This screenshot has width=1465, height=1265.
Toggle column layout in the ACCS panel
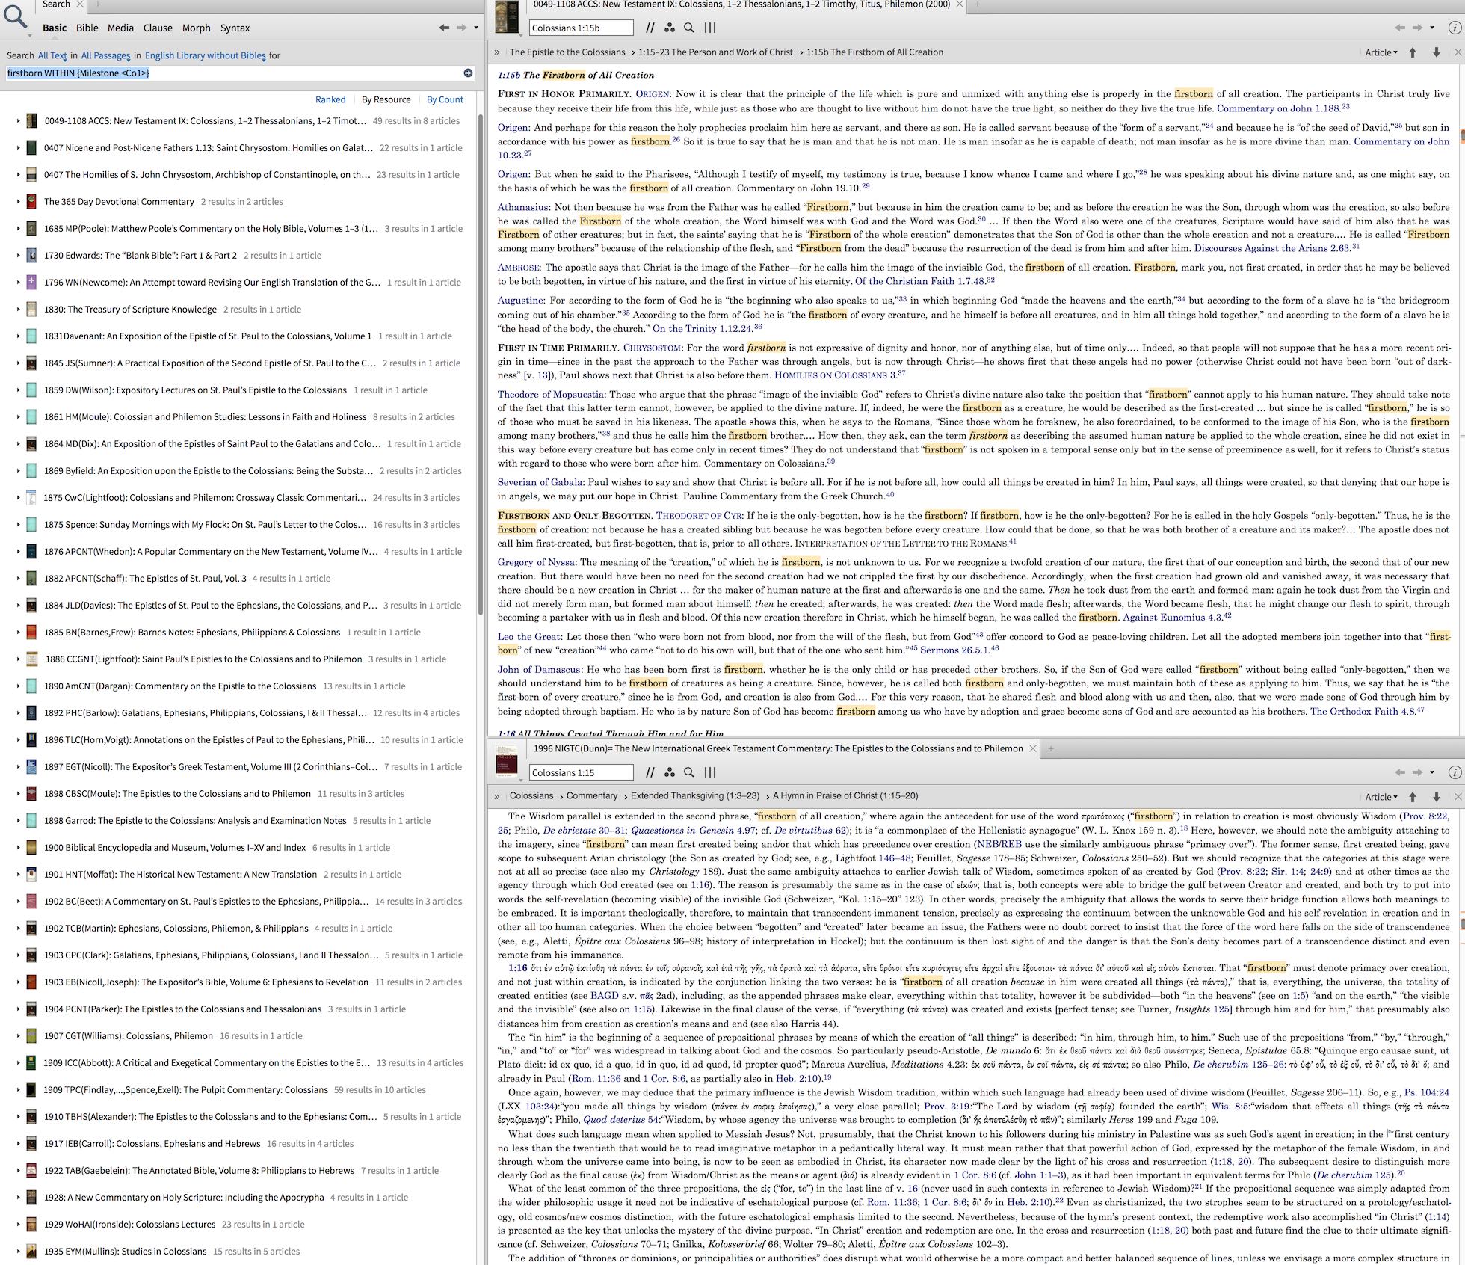point(710,28)
